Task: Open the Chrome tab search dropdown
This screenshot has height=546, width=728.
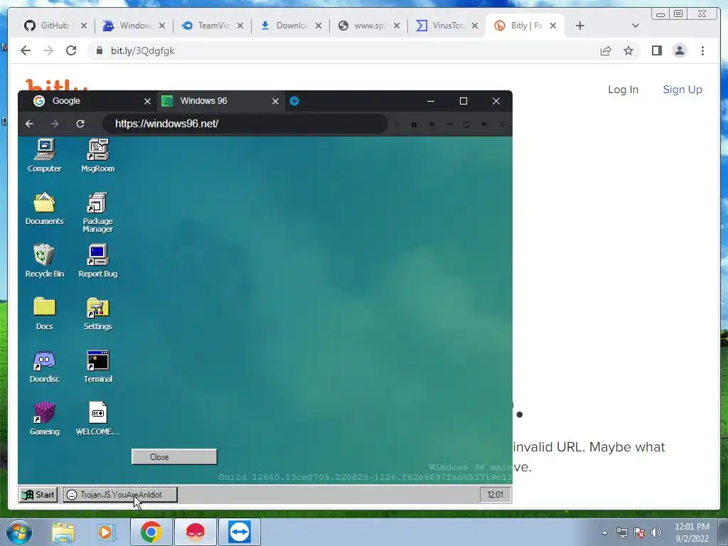Action: click(636, 26)
